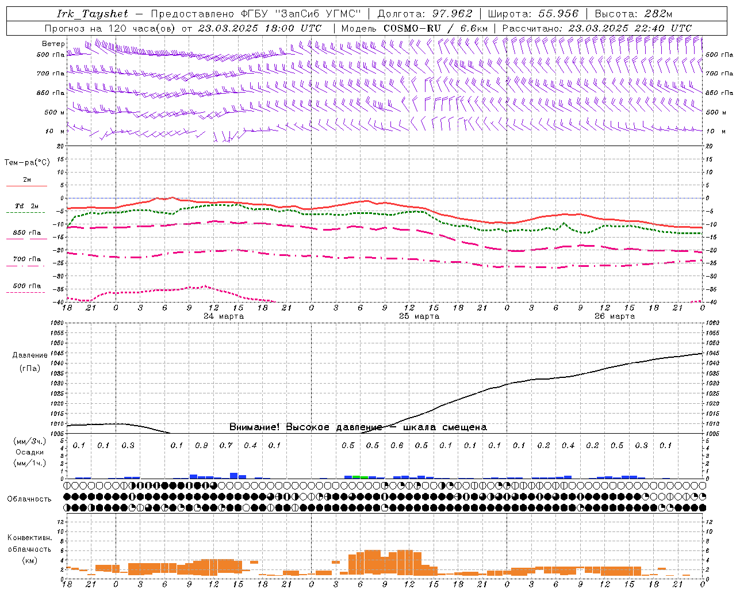The width and height of the screenshot is (736, 589).
Task: Click the '500 м' wind level label on the left
Action: point(55,112)
